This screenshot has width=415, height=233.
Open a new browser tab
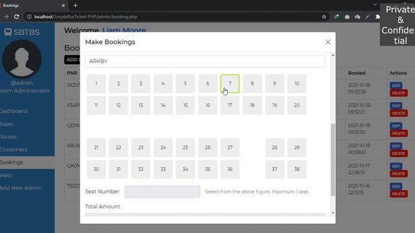pos(75,5)
